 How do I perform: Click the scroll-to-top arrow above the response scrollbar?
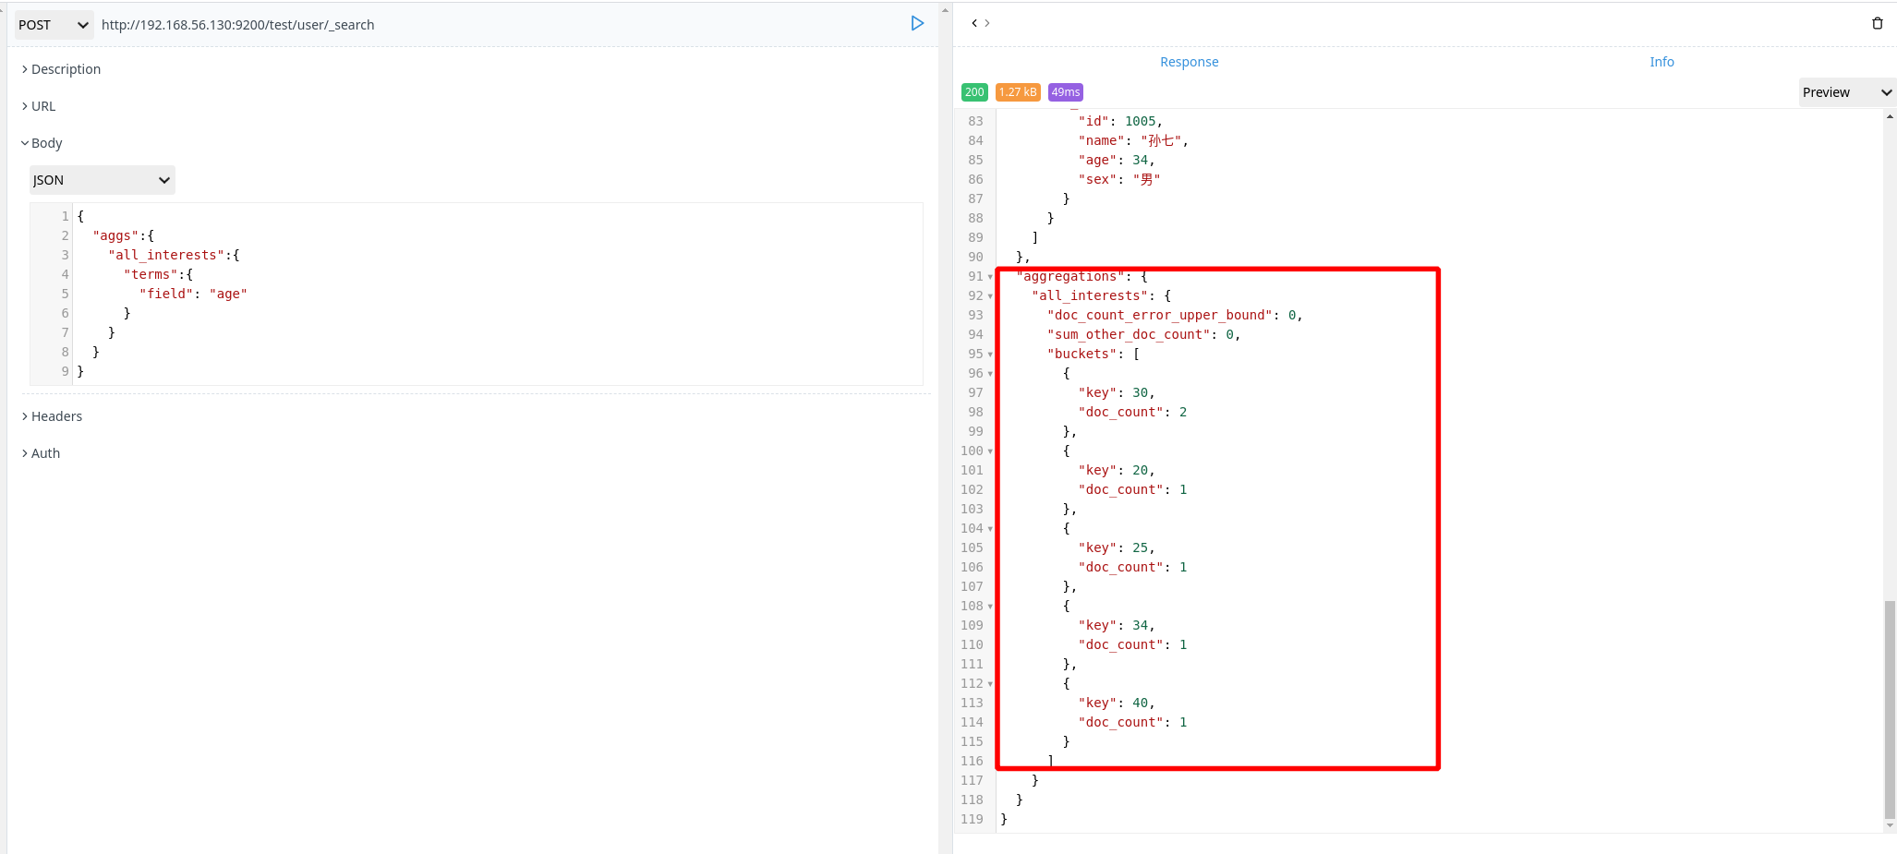tap(1889, 114)
